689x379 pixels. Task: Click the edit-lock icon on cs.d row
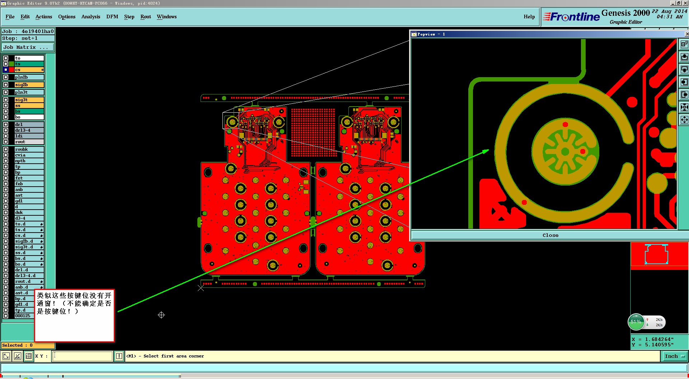42,236
